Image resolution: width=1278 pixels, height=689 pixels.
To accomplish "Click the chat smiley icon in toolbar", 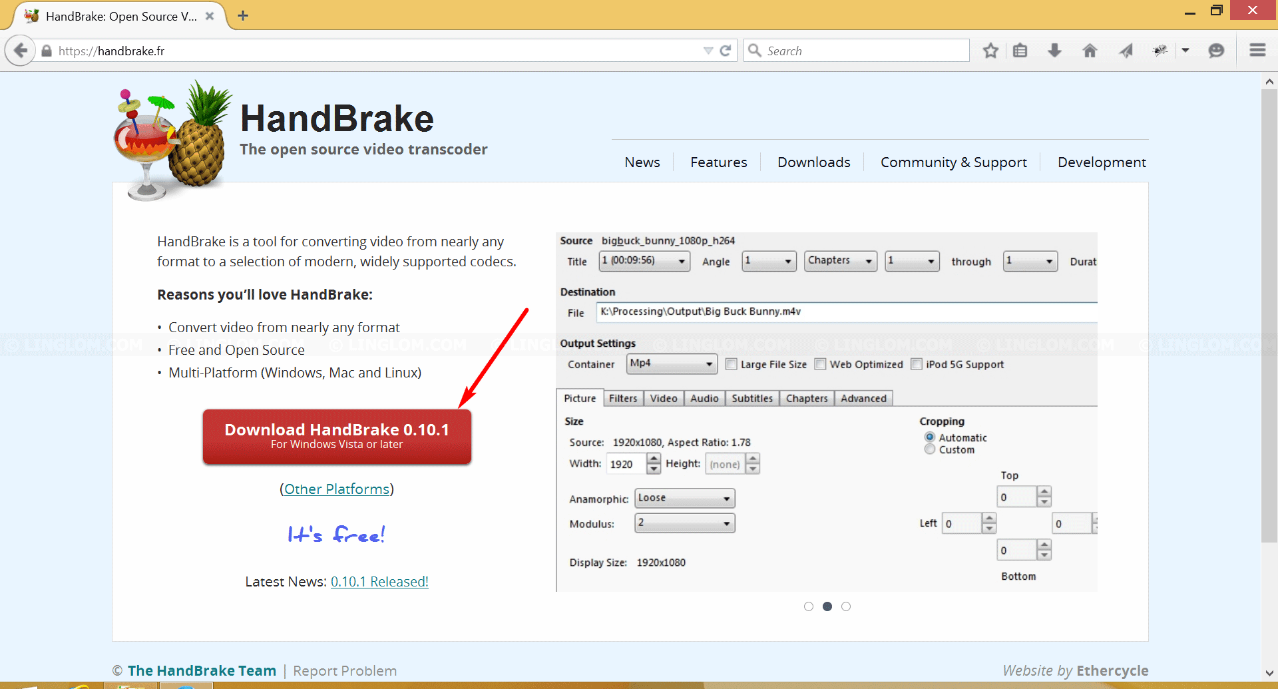I will 1216,51.
